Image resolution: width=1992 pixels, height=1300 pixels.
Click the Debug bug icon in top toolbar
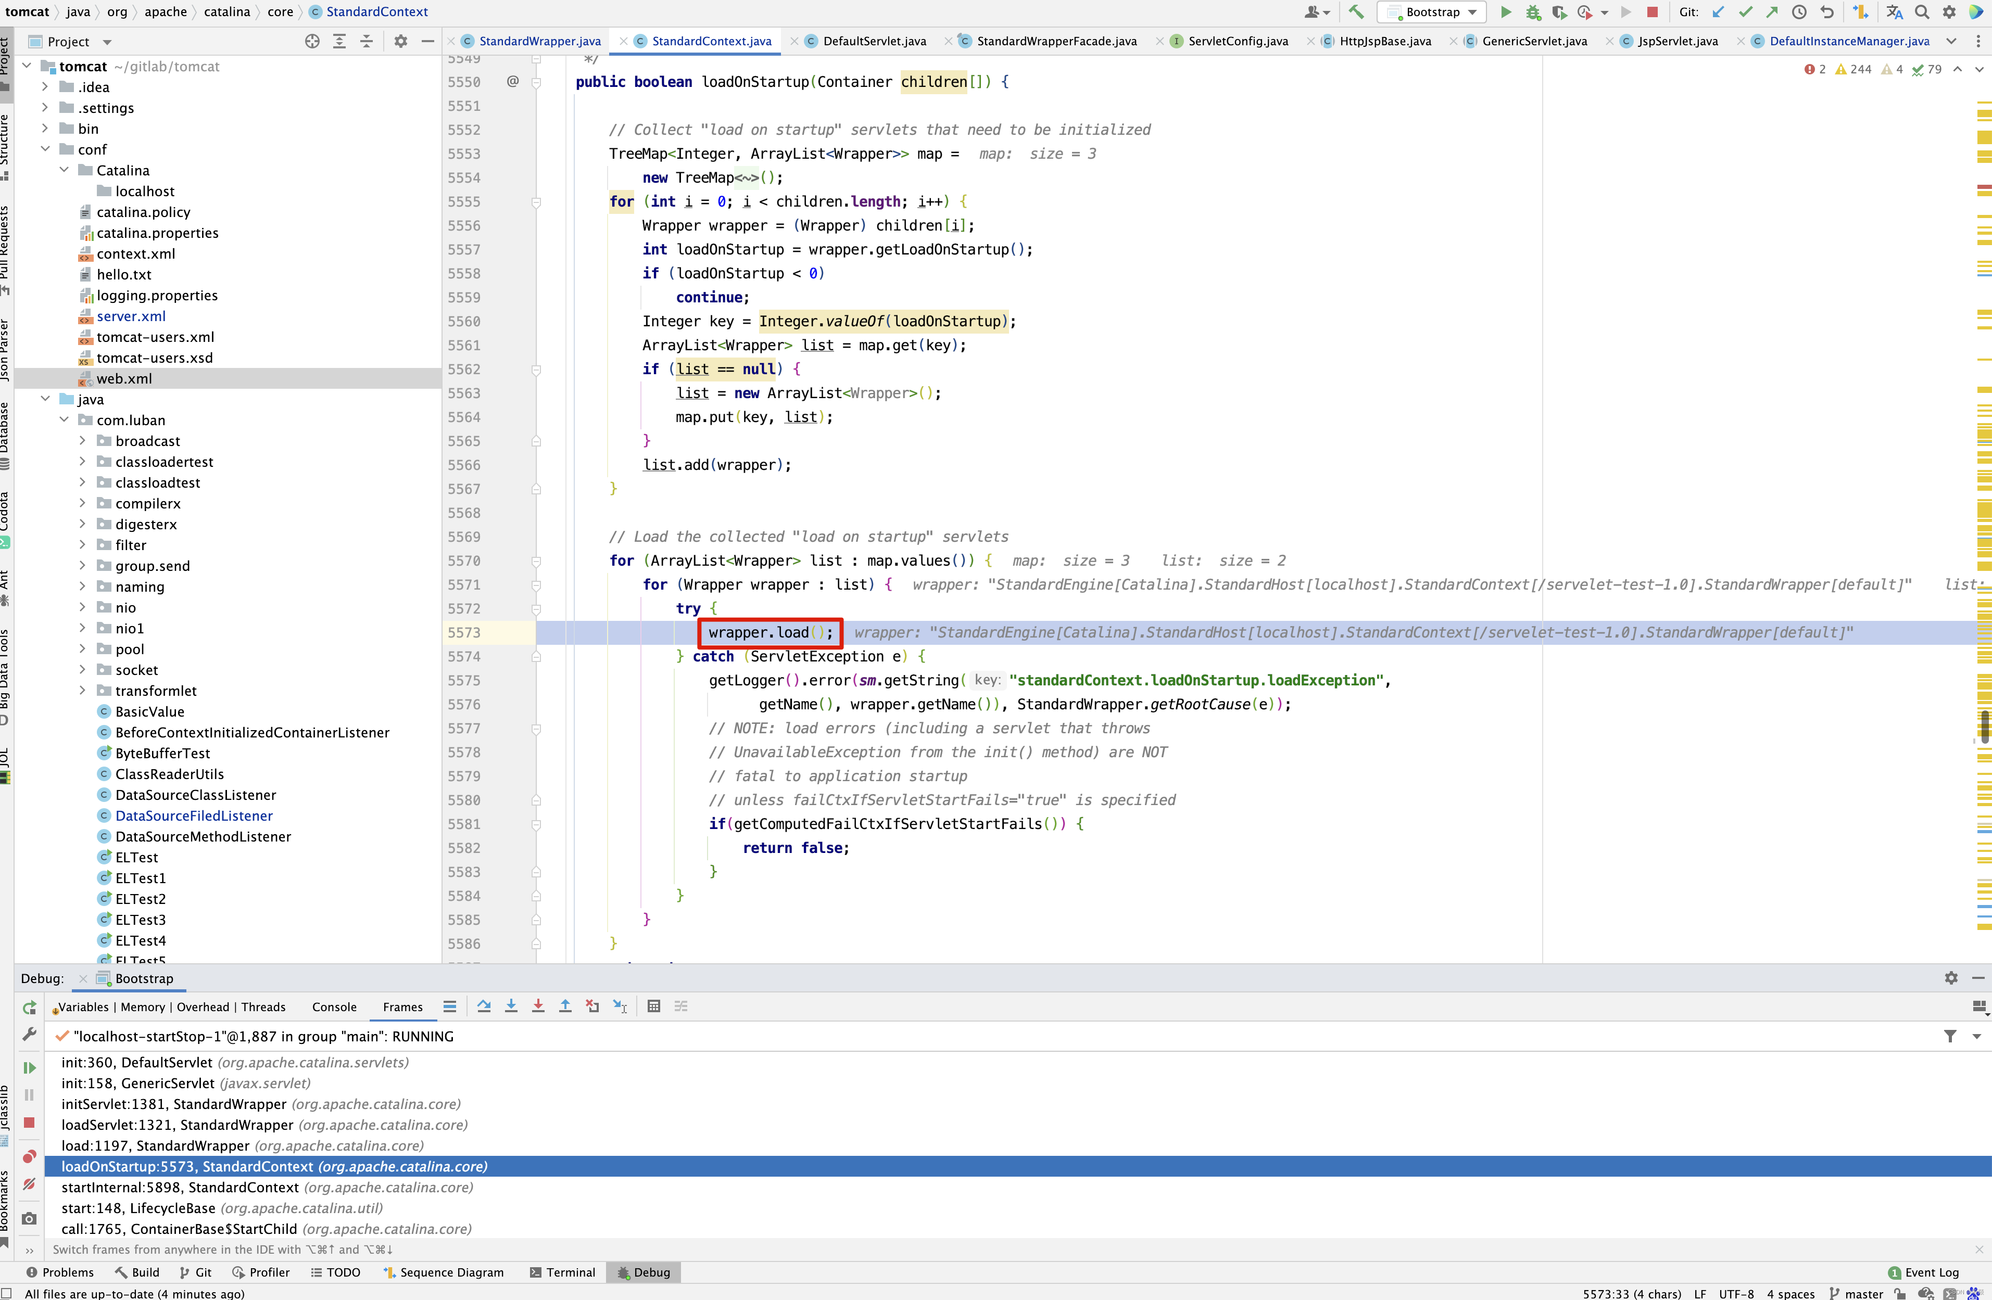1532,12
